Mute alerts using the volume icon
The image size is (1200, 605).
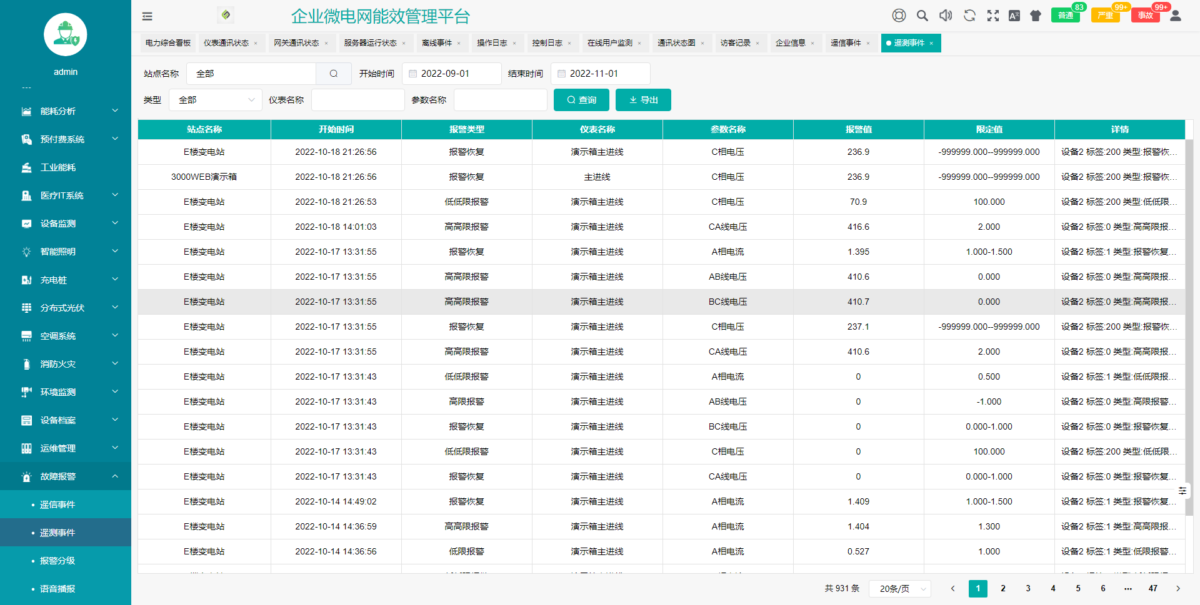(946, 15)
